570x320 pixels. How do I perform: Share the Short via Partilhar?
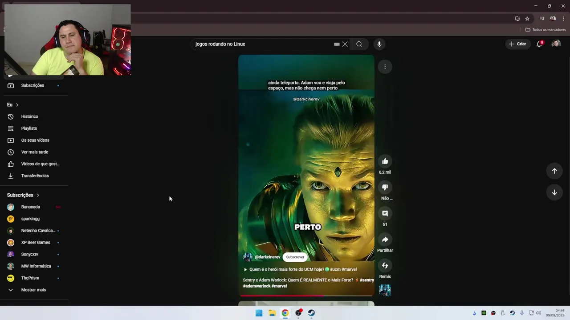[385, 240]
